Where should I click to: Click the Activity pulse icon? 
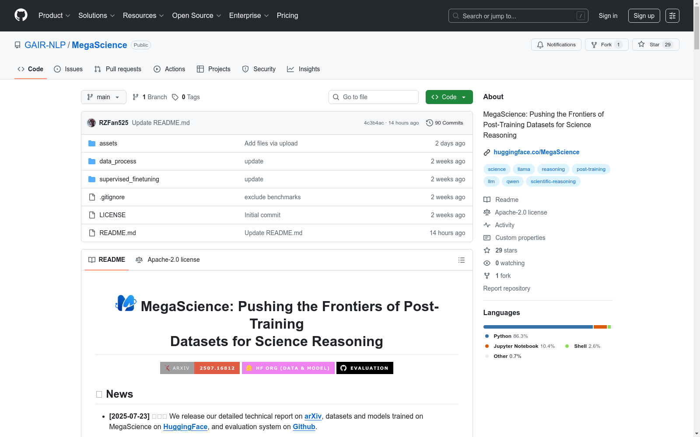tap(487, 225)
